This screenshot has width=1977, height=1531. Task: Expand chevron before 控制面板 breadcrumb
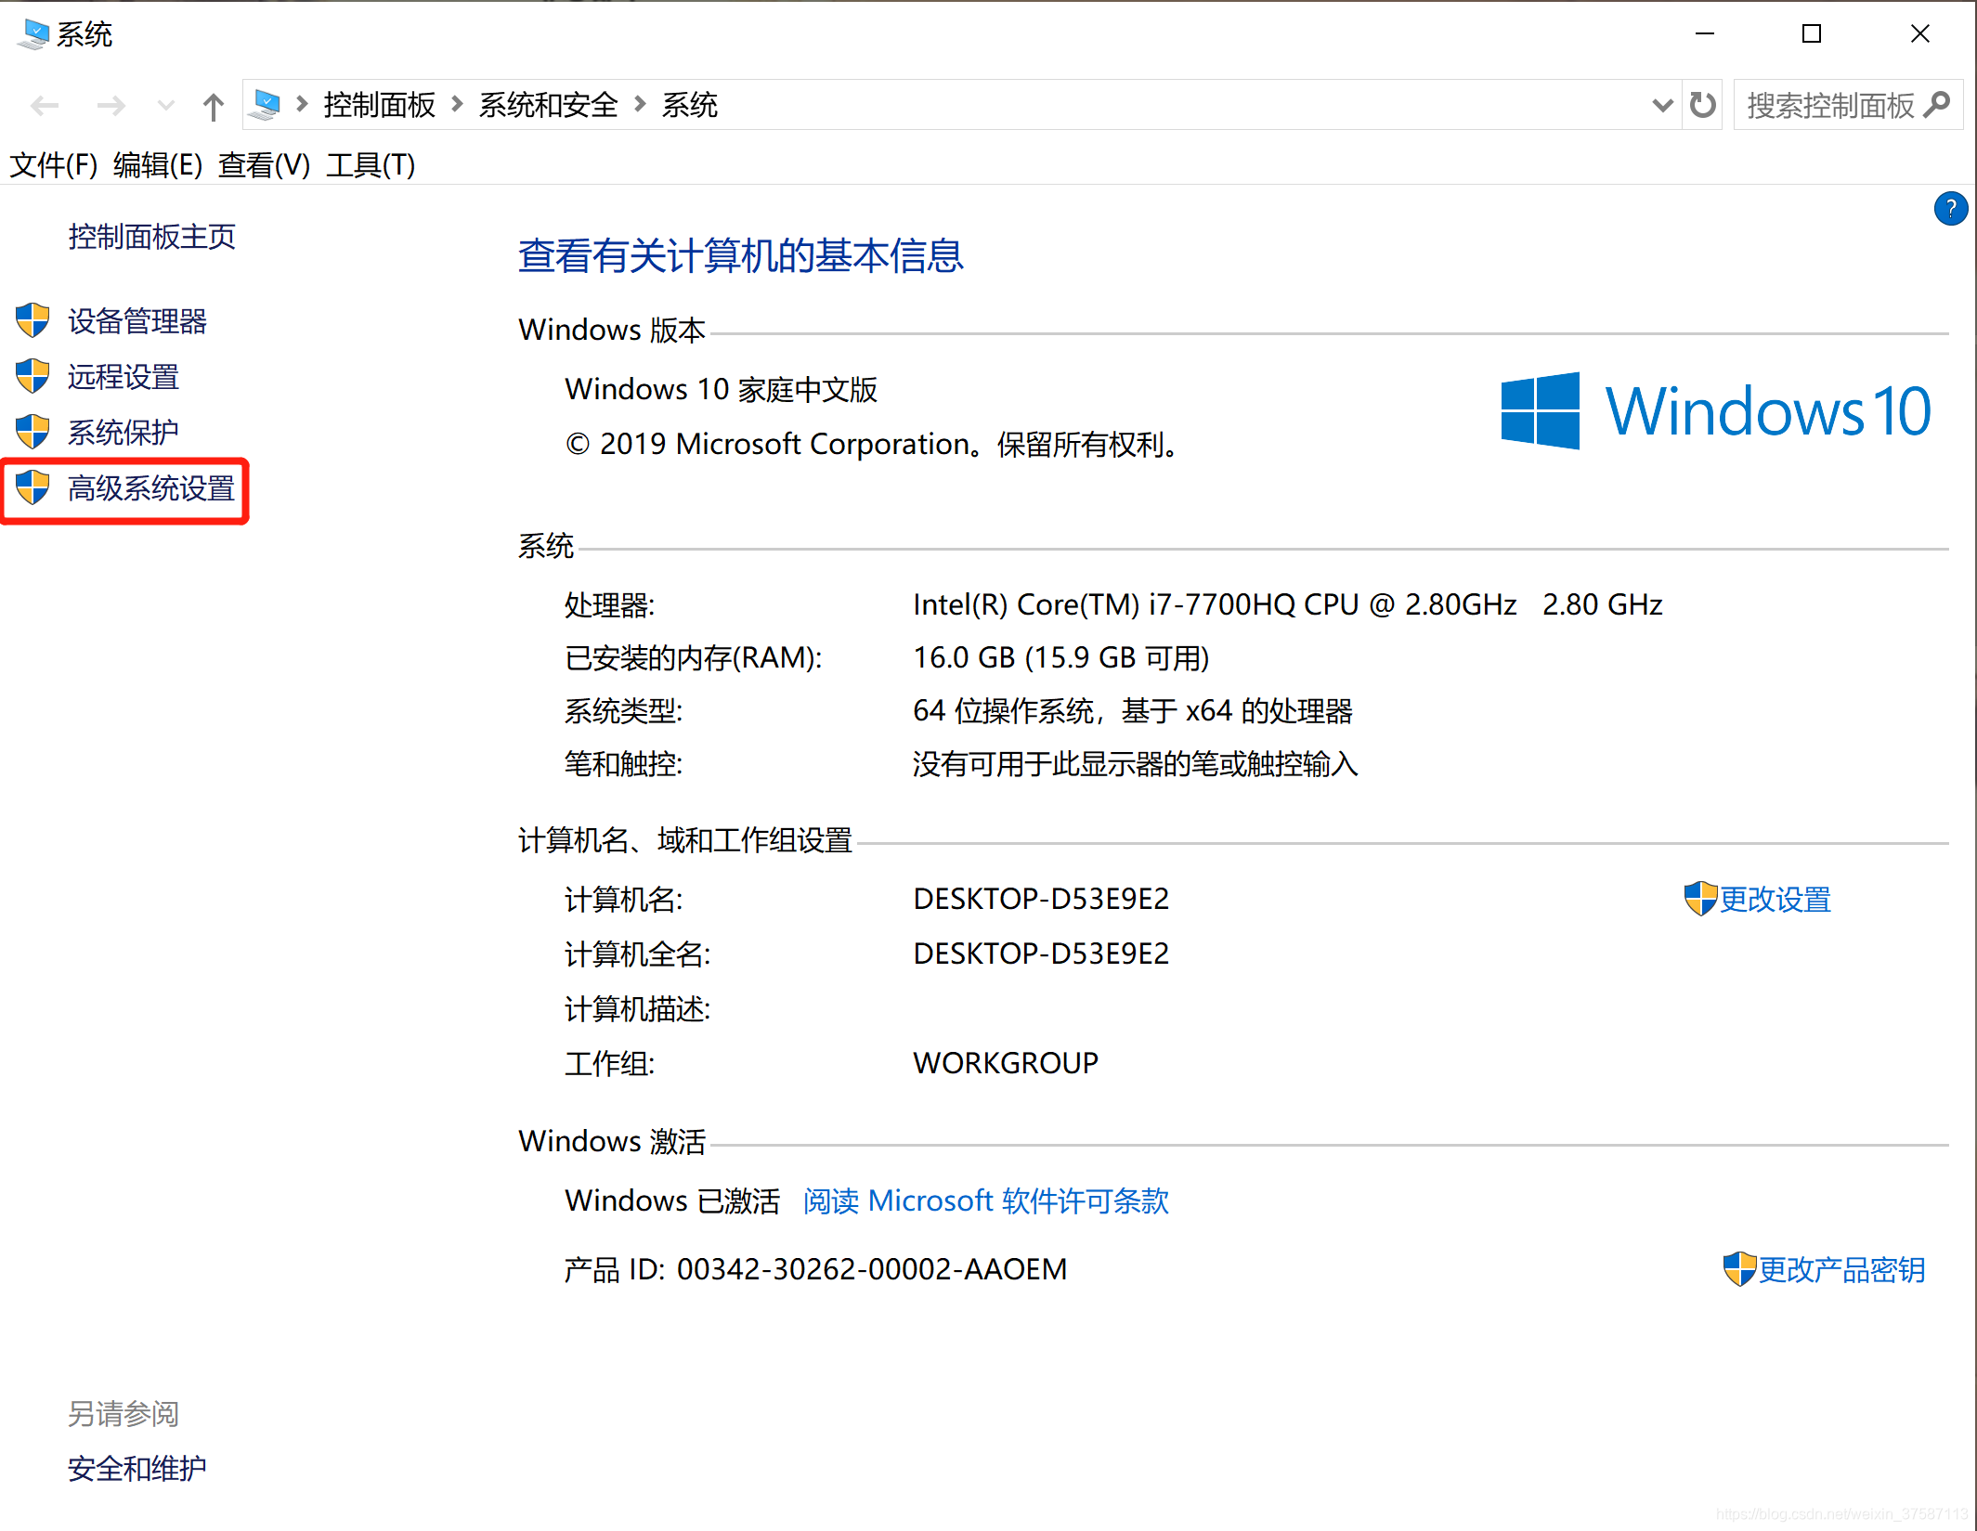tap(302, 105)
